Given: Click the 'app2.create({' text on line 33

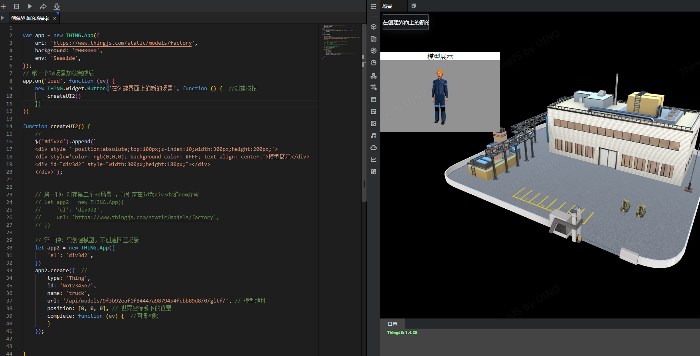Looking at the screenshot, I should (55, 271).
